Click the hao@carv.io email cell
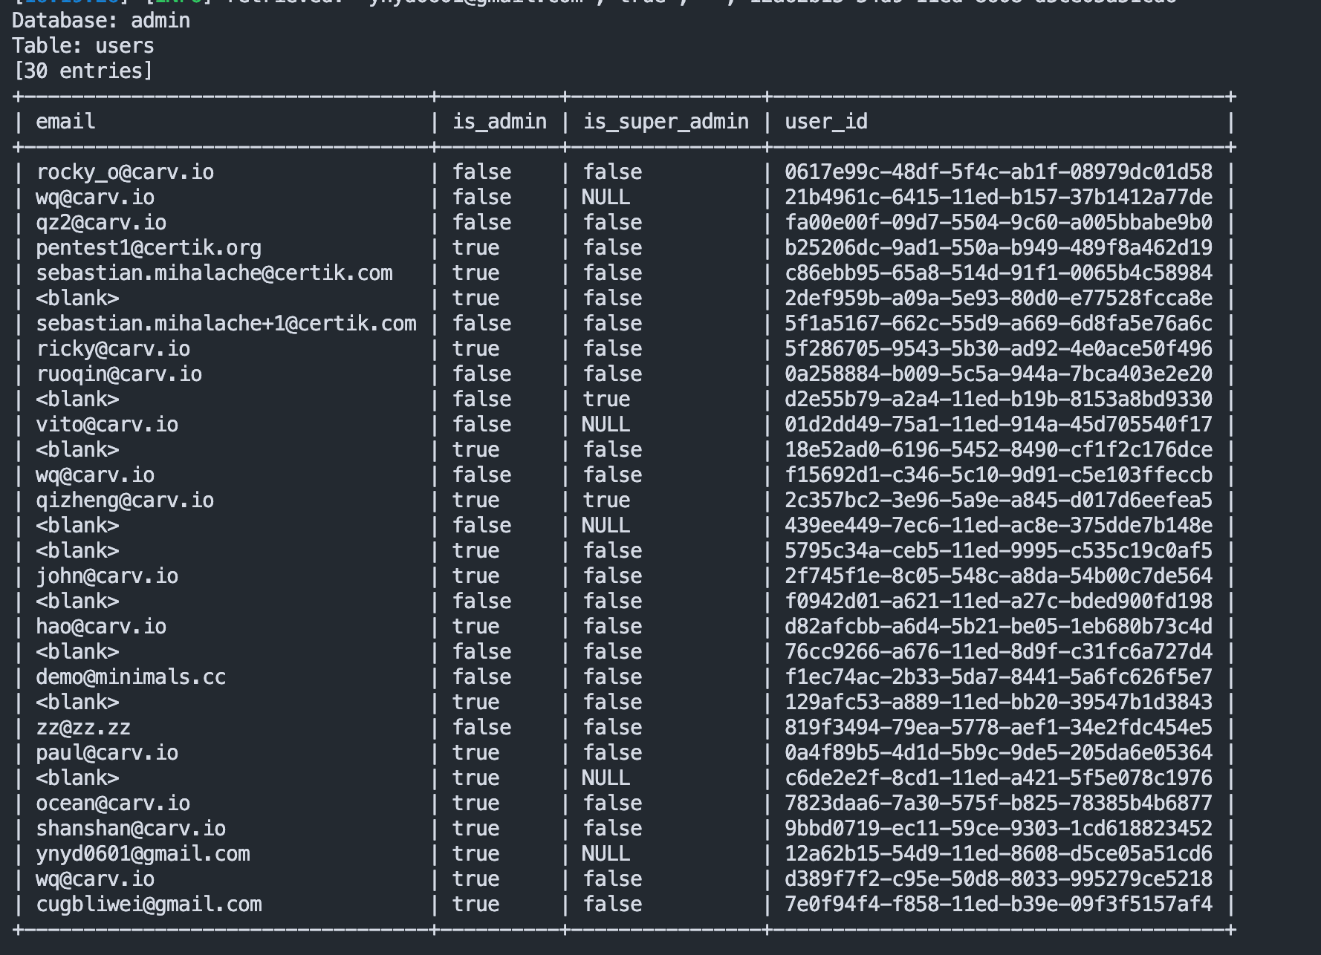 [x=101, y=627]
